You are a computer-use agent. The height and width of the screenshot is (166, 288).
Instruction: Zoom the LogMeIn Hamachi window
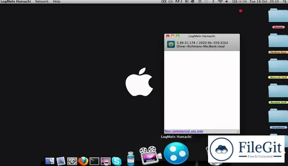(178, 36)
